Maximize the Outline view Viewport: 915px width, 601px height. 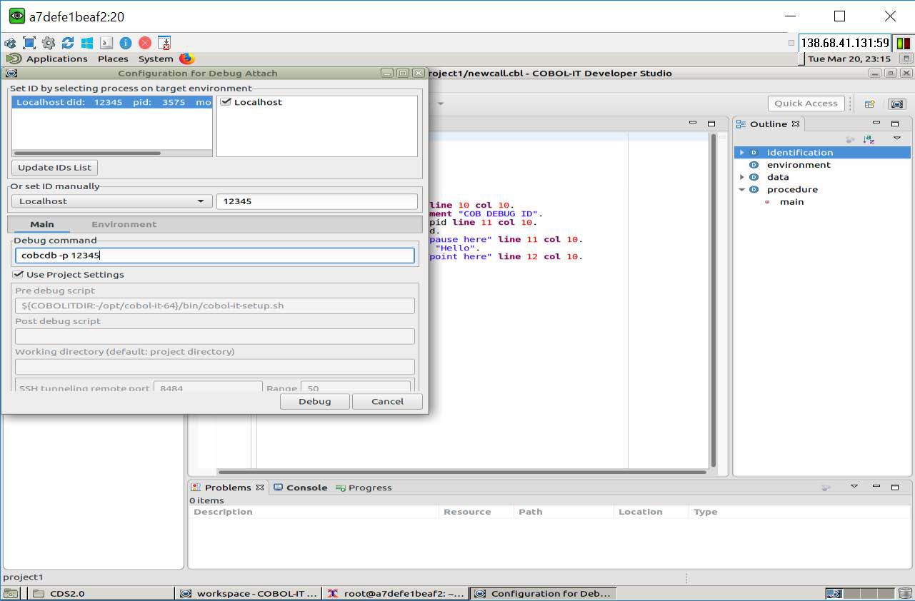896,123
